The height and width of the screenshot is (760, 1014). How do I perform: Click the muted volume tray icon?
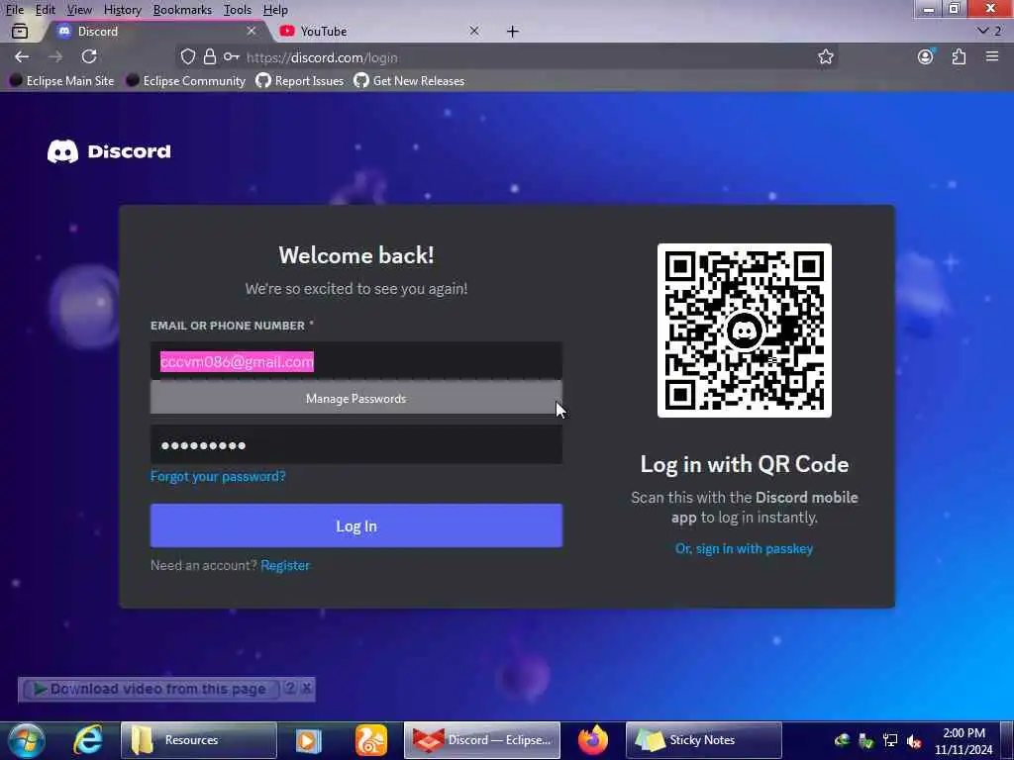coord(914,740)
